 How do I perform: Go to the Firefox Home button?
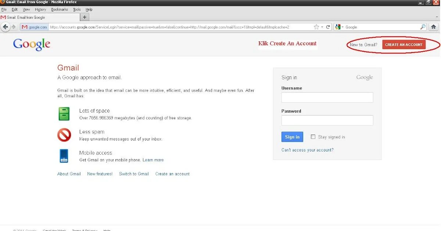pos(434,27)
